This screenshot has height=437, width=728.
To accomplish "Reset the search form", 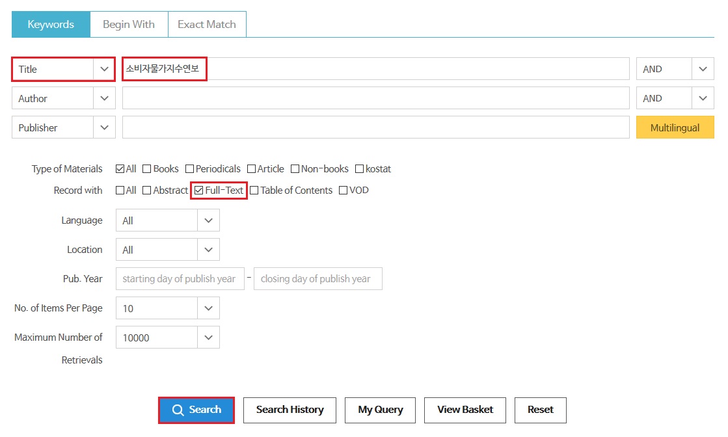I will pos(540,410).
